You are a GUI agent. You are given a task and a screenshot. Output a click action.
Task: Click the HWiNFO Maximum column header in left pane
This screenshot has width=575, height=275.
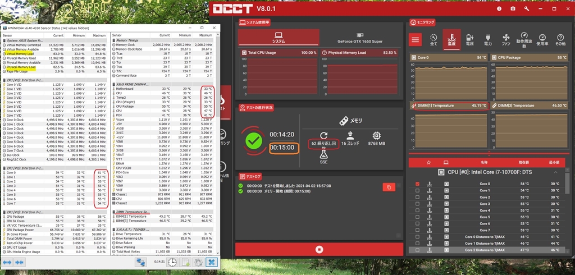coord(99,35)
